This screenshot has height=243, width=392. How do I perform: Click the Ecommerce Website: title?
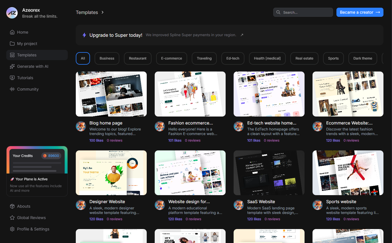(x=349, y=123)
